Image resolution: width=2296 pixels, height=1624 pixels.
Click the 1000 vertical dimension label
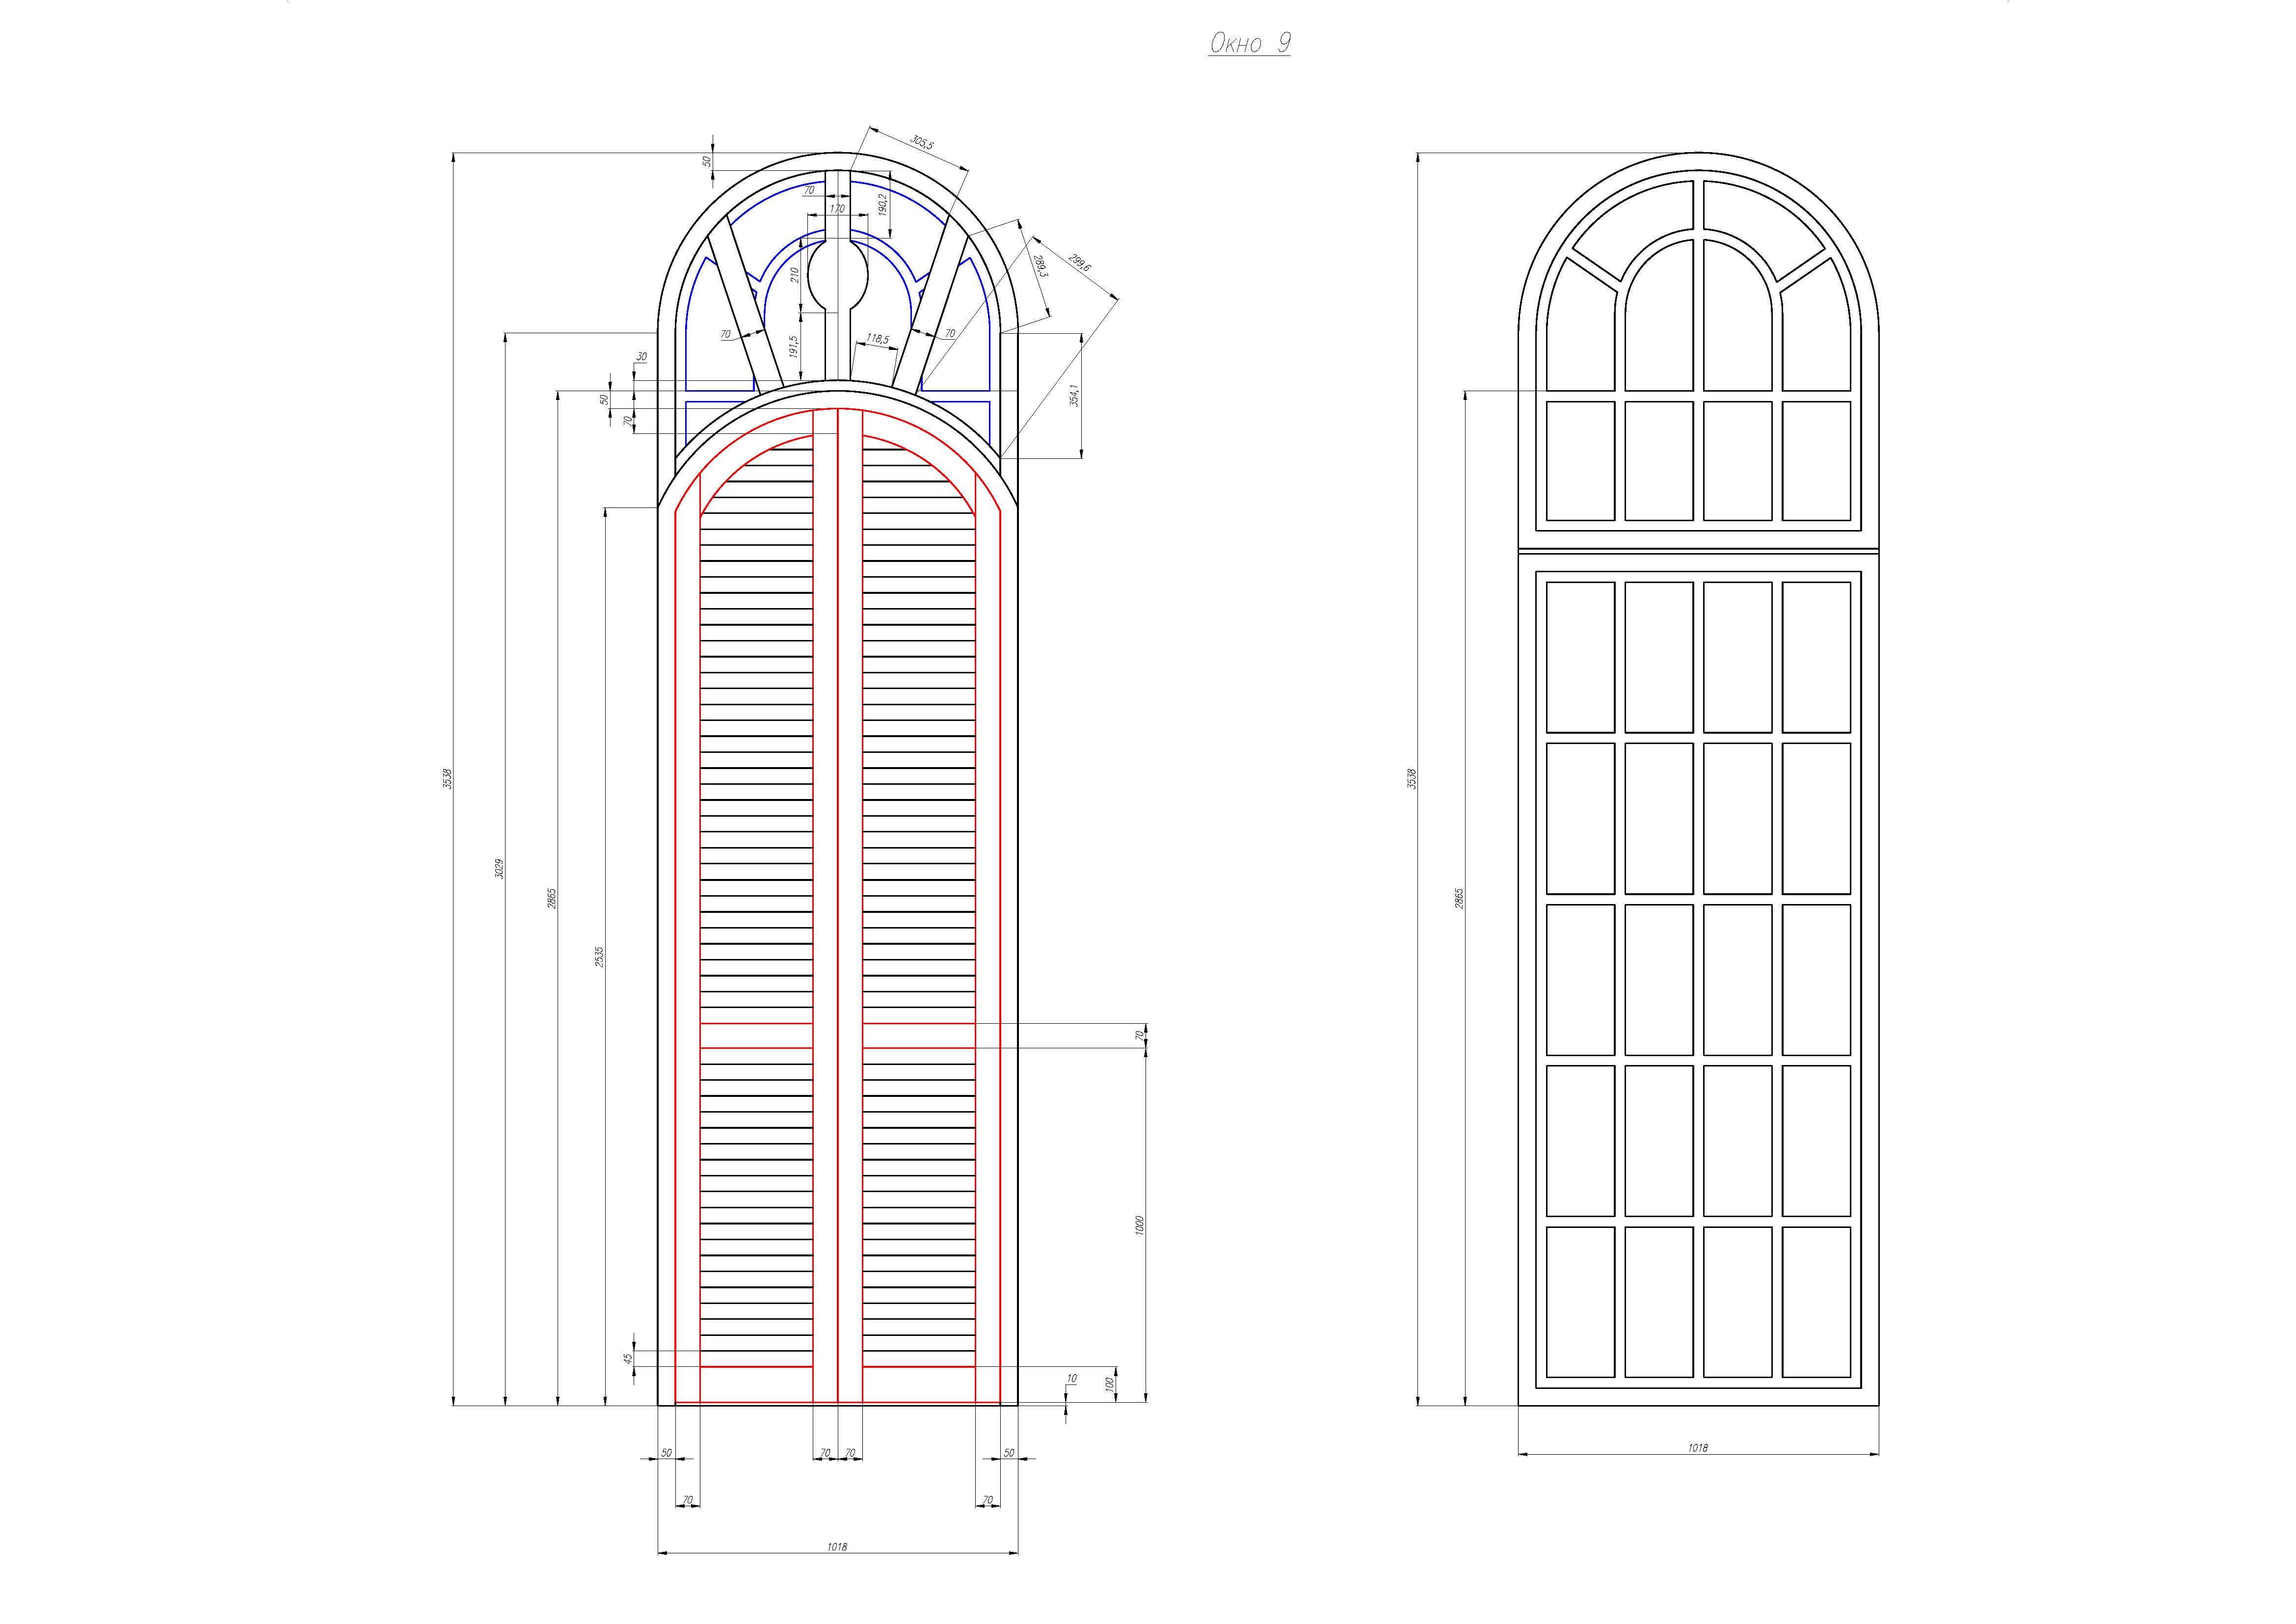click(1140, 1226)
